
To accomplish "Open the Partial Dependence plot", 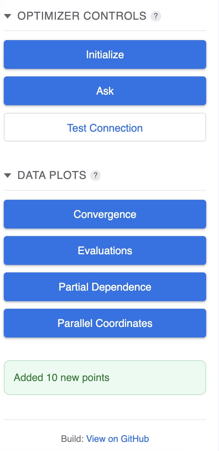I will (105, 287).
